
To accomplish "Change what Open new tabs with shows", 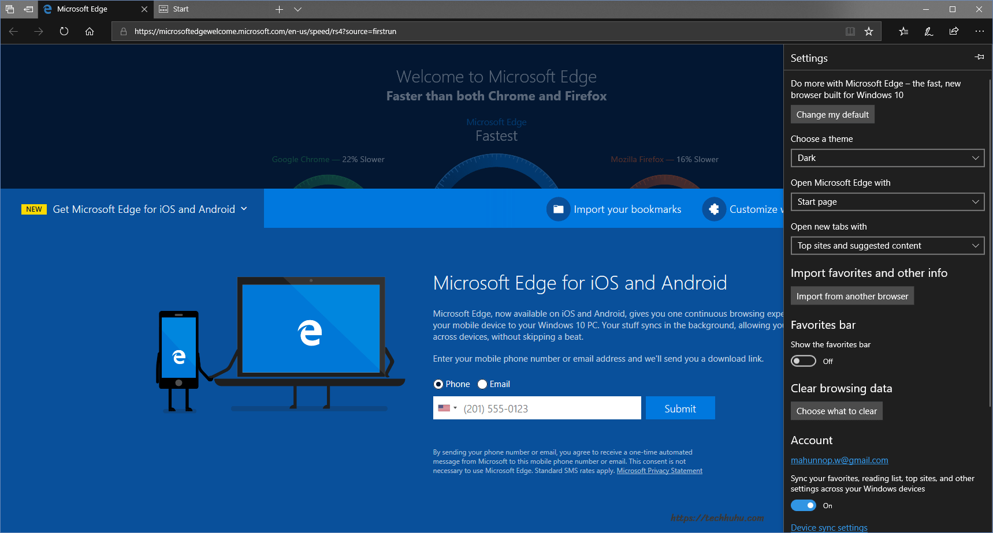I will [887, 245].
